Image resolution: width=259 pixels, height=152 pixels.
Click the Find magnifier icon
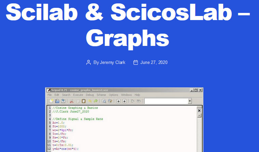pyautogui.click(x=104, y=101)
